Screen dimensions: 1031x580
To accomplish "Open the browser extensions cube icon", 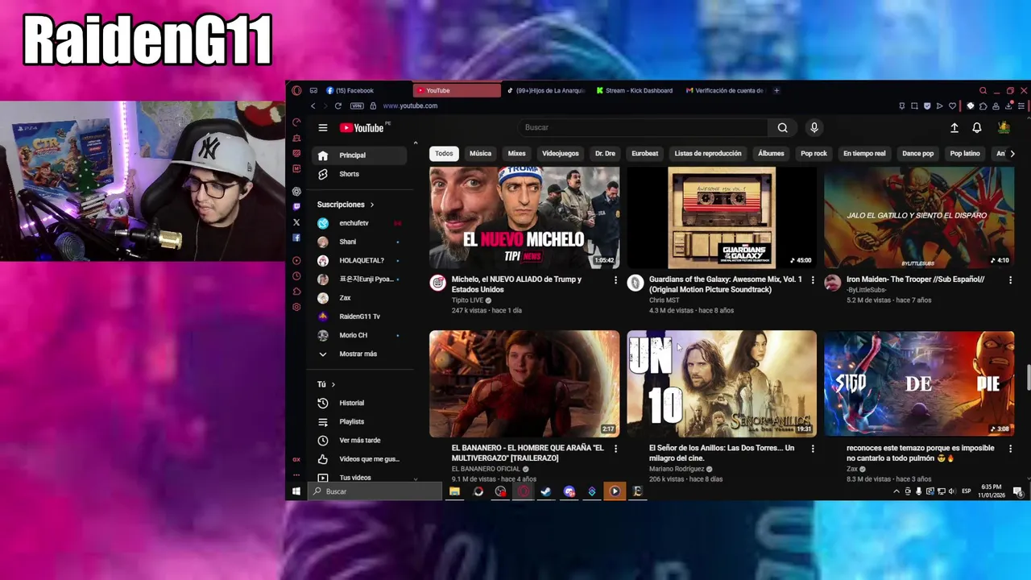I will (x=983, y=106).
